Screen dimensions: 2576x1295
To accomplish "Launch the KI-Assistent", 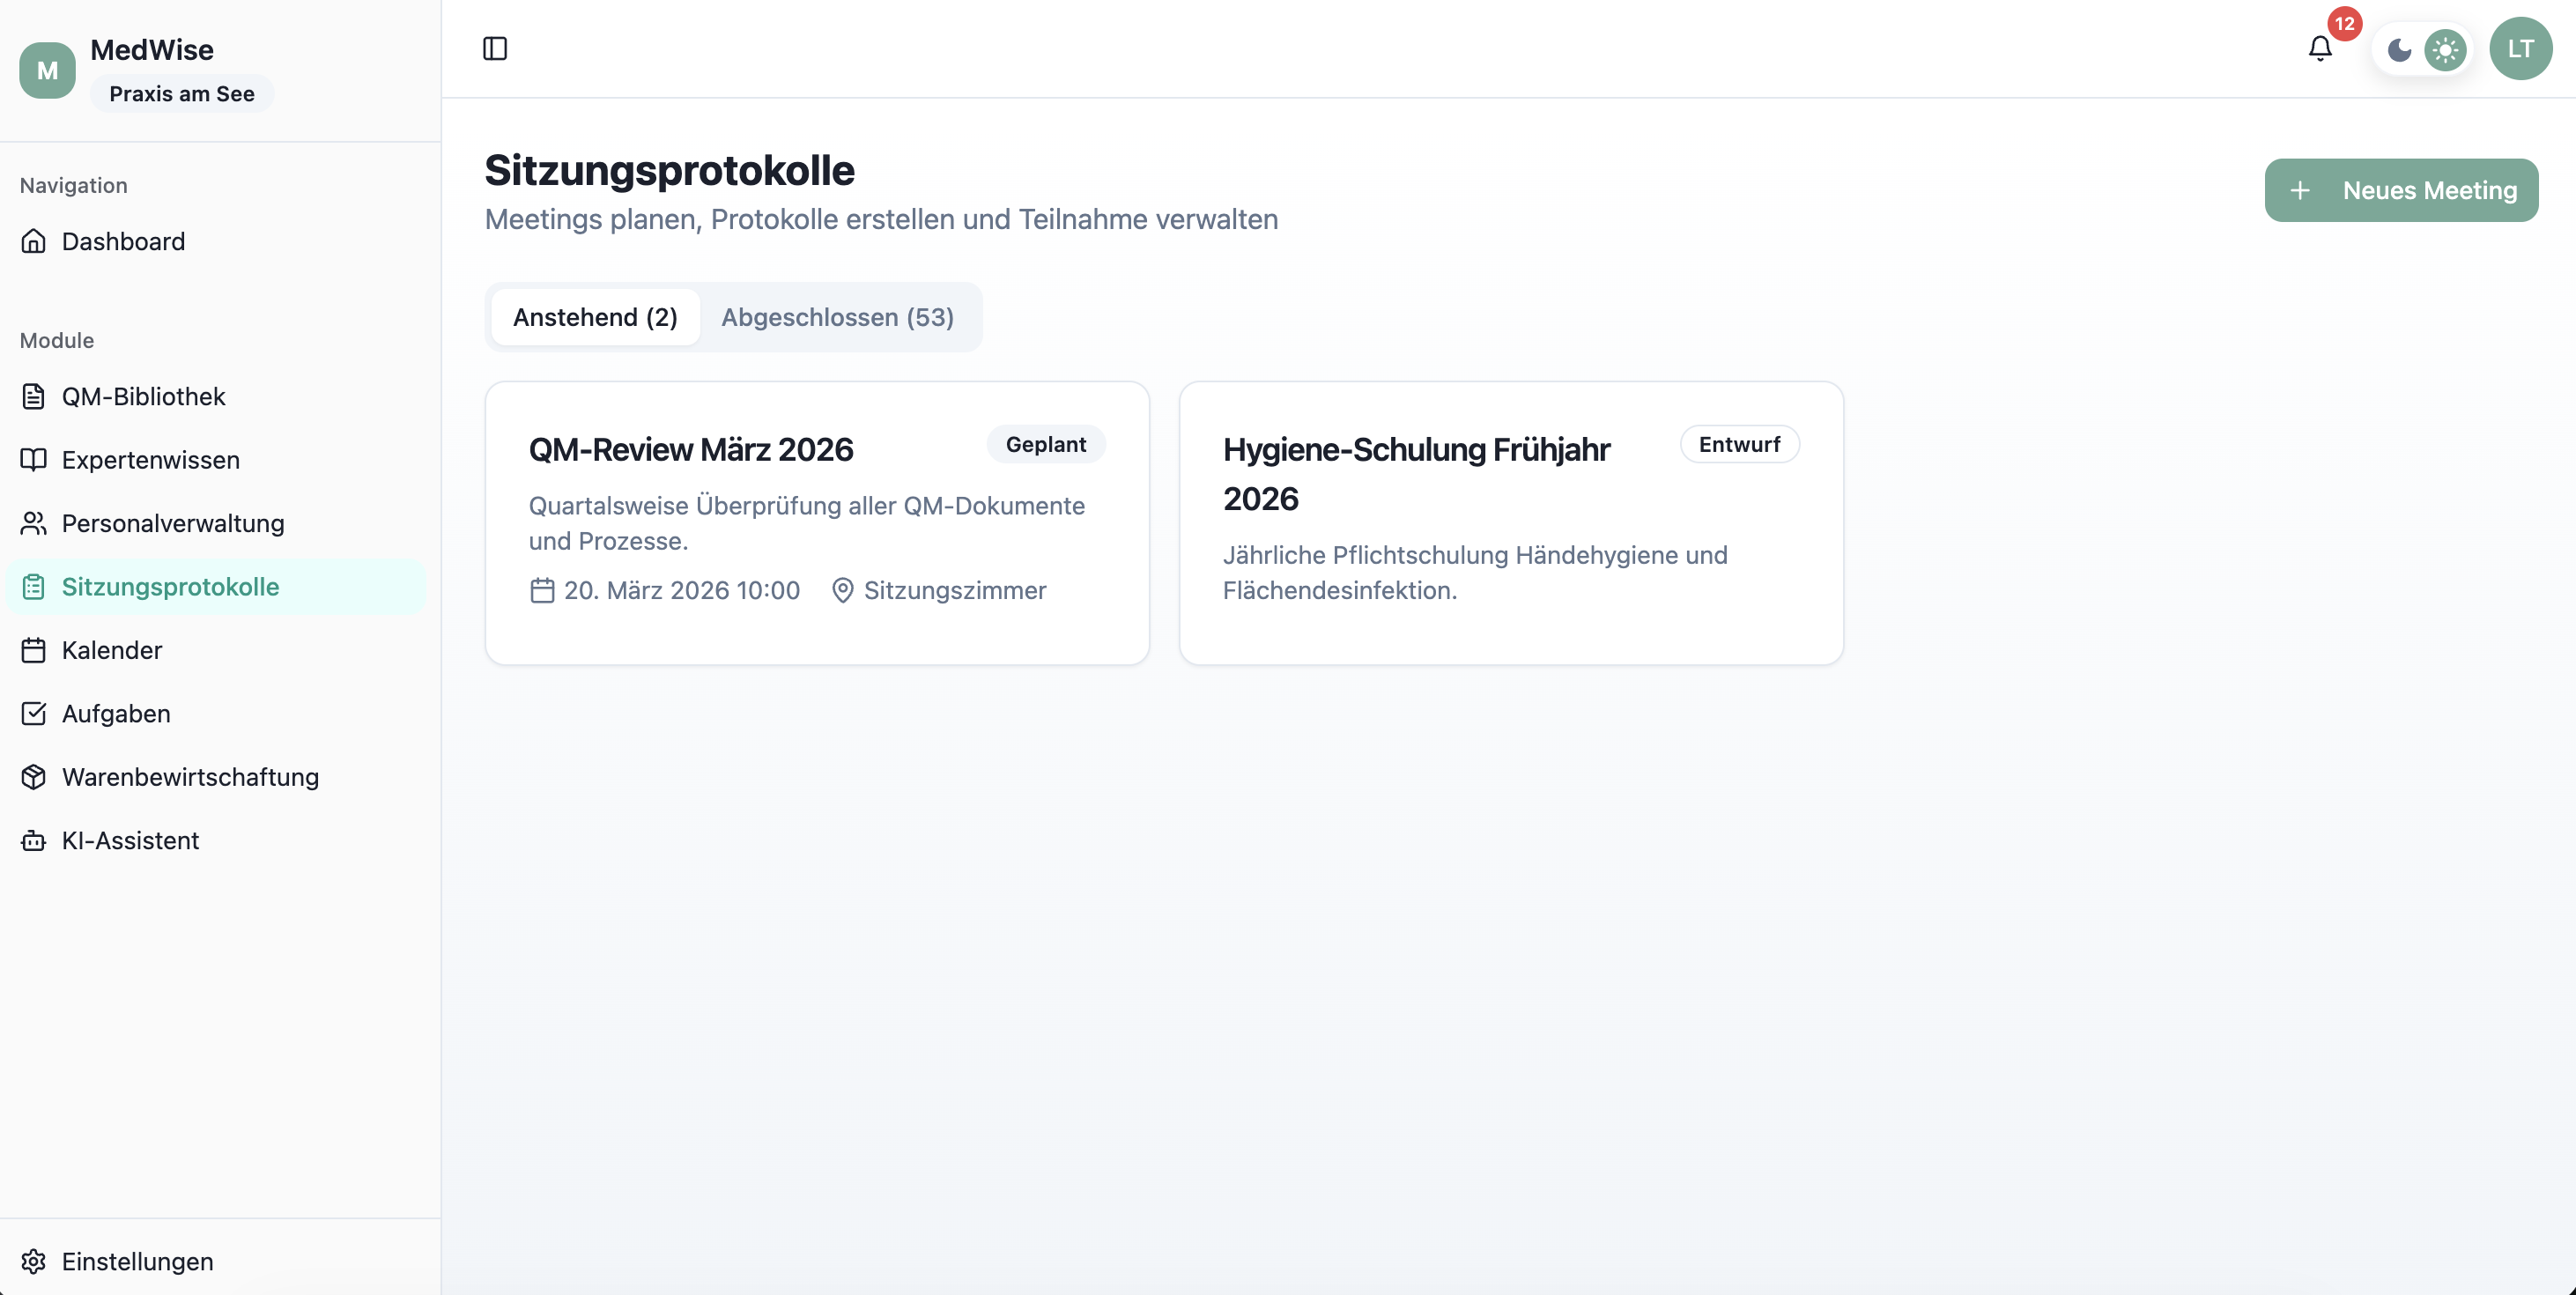I will point(130,840).
